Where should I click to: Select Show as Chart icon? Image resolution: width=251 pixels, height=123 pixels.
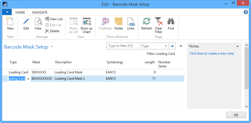coord(87,21)
